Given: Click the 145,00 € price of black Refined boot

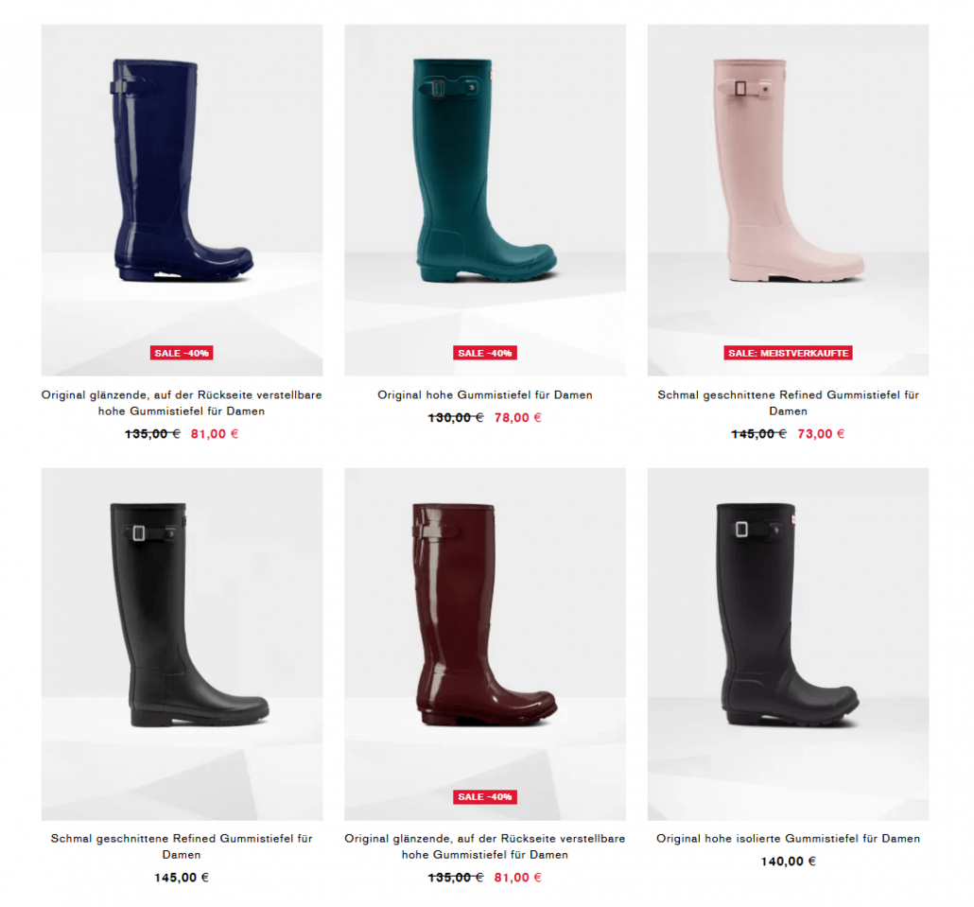Looking at the screenshot, I should tap(182, 877).
